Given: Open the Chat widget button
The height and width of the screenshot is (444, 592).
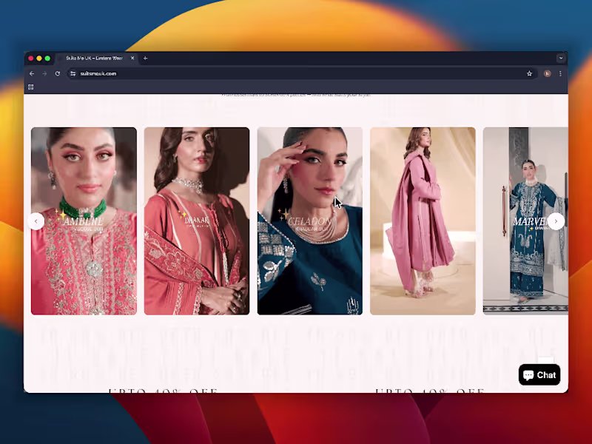Looking at the screenshot, I should coord(539,374).
